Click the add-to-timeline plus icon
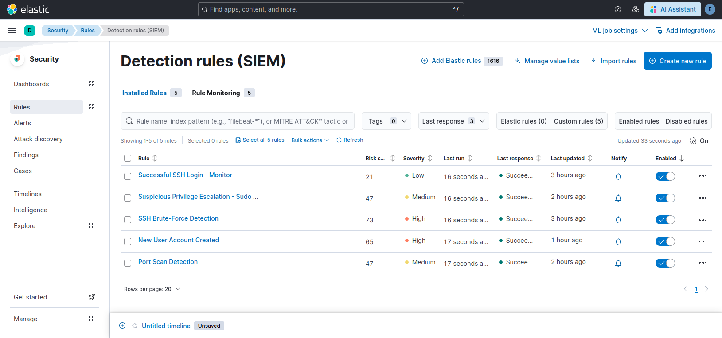The width and height of the screenshot is (722, 338). (122, 326)
